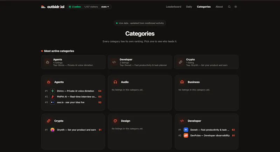Open the Doneit blue logo icon
Viewport: 280px width, 152px height.
(186, 130)
